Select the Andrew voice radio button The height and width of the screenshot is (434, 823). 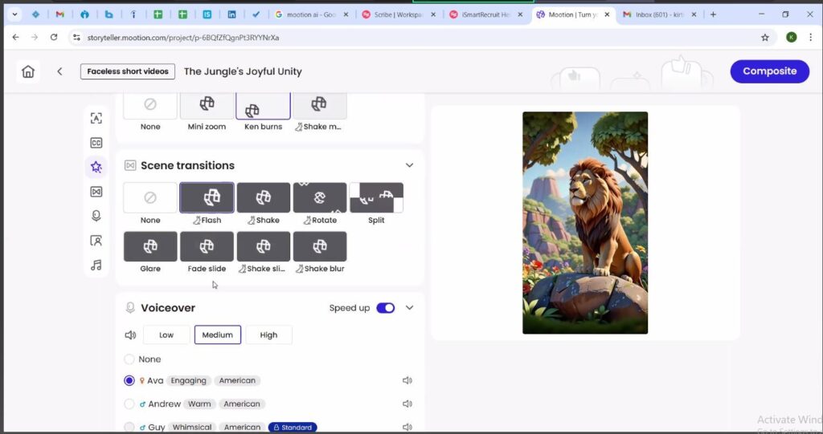click(129, 404)
